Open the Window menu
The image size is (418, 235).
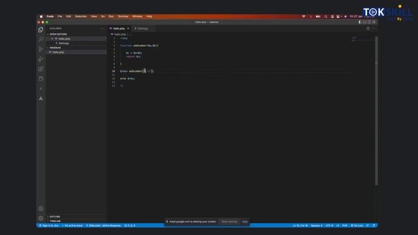click(x=137, y=16)
